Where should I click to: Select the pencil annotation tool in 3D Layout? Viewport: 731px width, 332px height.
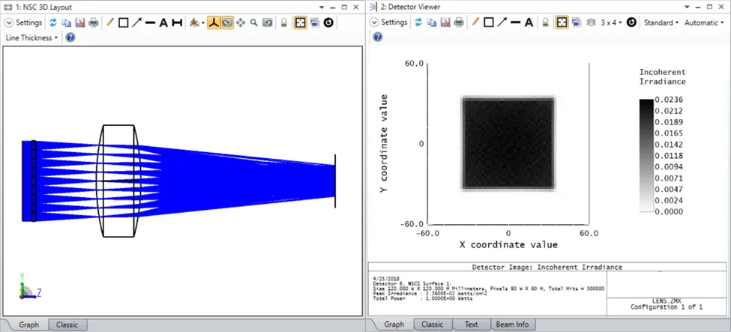coord(110,22)
